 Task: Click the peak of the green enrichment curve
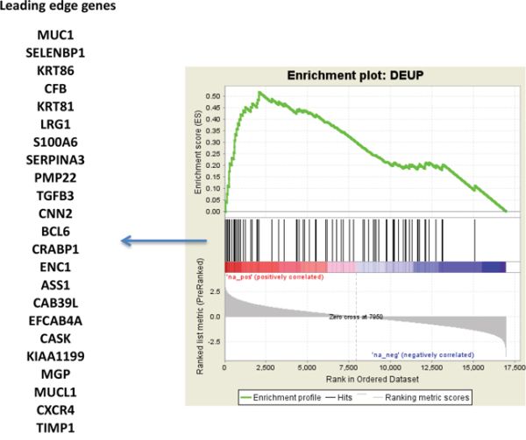click(259, 92)
